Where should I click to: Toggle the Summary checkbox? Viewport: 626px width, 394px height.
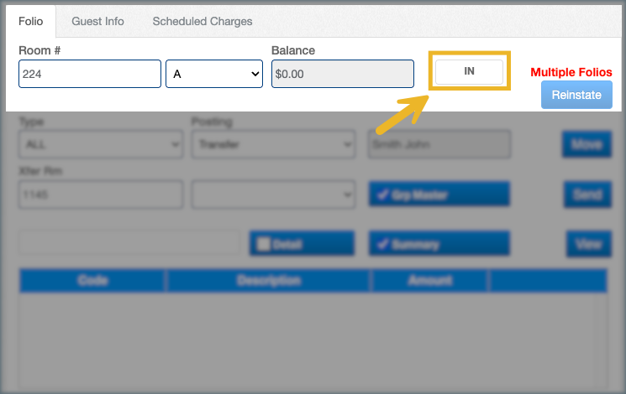[x=381, y=244]
